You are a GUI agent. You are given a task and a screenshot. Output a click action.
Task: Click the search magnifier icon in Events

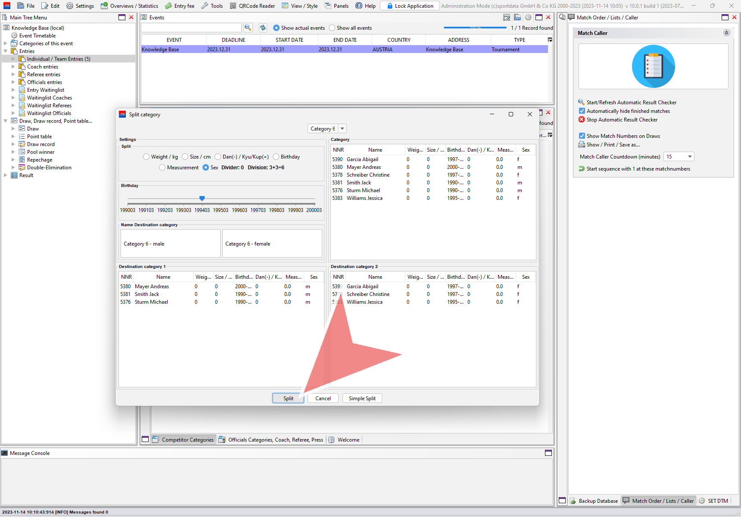click(x=248, y=28)
